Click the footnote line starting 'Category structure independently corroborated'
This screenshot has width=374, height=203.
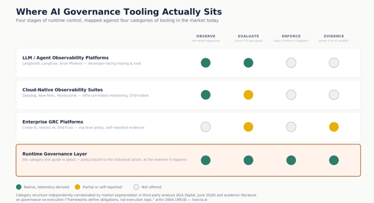(x=136, y=195)
